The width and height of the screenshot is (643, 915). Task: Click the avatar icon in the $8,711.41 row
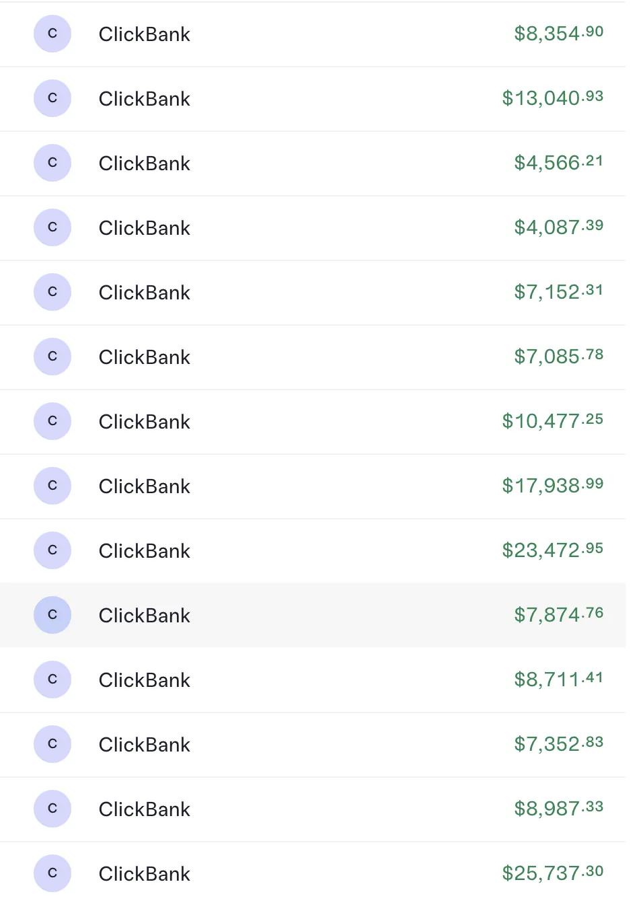click(52, 680)
